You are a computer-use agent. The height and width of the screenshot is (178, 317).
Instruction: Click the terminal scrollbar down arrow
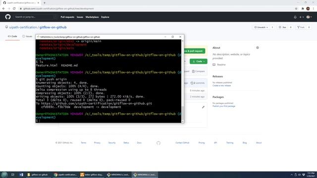tap(183, 121)
